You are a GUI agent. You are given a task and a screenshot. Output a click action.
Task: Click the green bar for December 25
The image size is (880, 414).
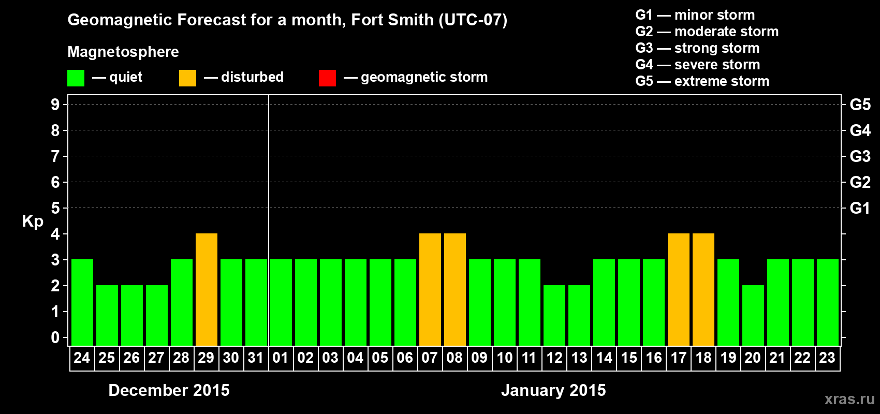[x=107, y=315]
